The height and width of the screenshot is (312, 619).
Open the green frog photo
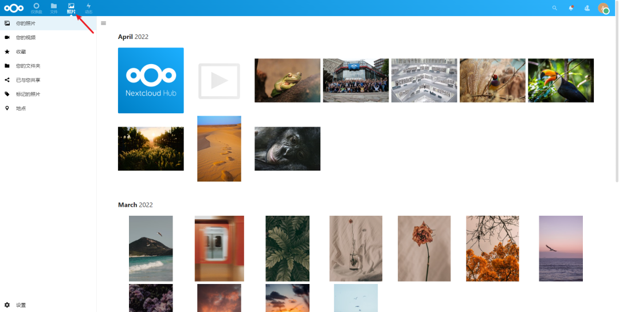click(287, 81)
